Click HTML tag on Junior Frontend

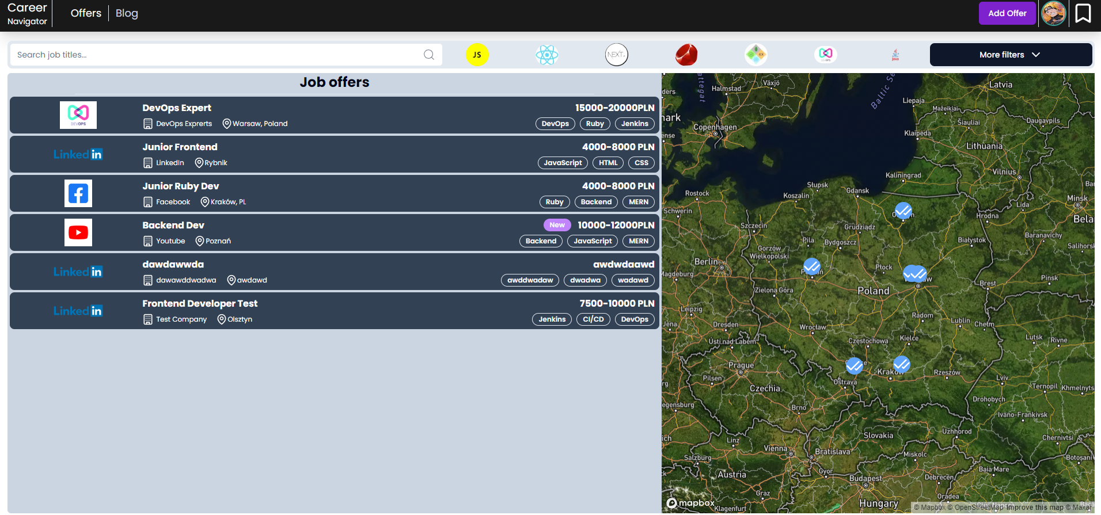(x=608, y=163)
